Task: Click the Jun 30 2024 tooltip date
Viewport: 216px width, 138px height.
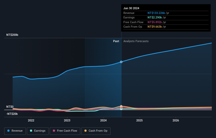Action: click(131, 8)
